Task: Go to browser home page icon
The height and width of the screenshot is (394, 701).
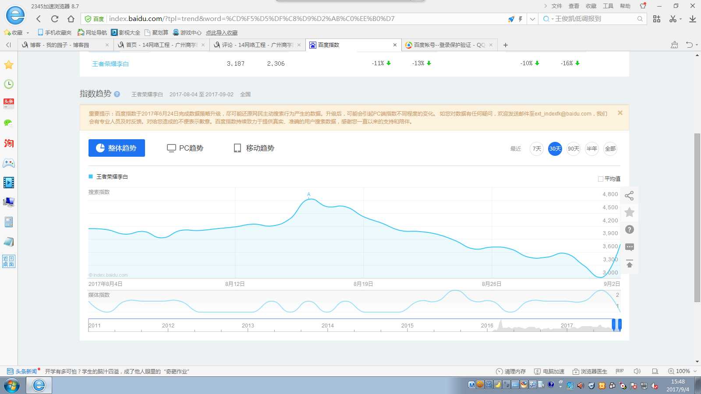Action: (71, 19)
